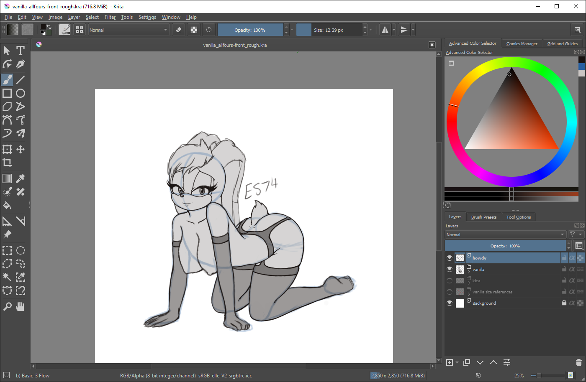Hide the howdy layer
The image size is (586, 382).
[x=450, y=258]
